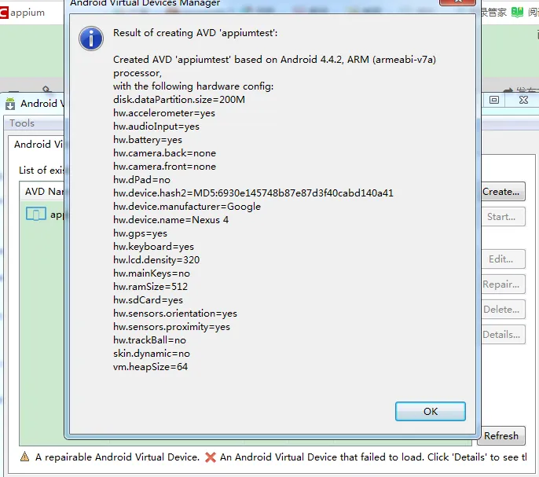Click the Start... button in AVD Manager
The width and height of the screenshot is (539, 477).
[503, 217]
